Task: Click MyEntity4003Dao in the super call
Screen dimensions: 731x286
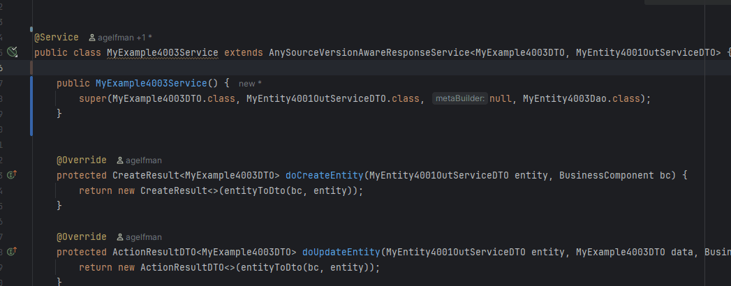Action: [x=565, y=99]
